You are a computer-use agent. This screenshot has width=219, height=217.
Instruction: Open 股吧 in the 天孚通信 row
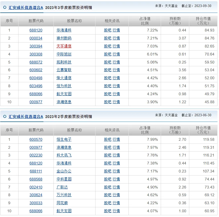click(108, 46)
